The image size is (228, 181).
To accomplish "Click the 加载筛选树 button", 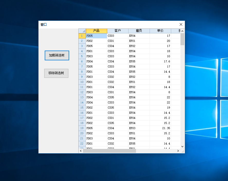I will (57, 55).
